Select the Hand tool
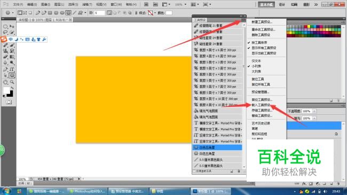This screenshot has height=195, width=347. (x=5, y=82)
